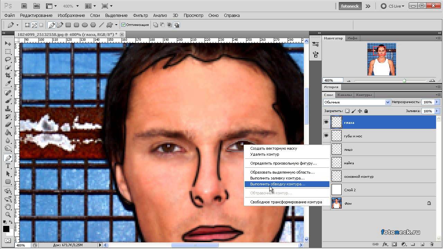Select the Crop tool
The width and height of the screenshot is (443, 249).
pyautogui.click(x=8, y=75)
